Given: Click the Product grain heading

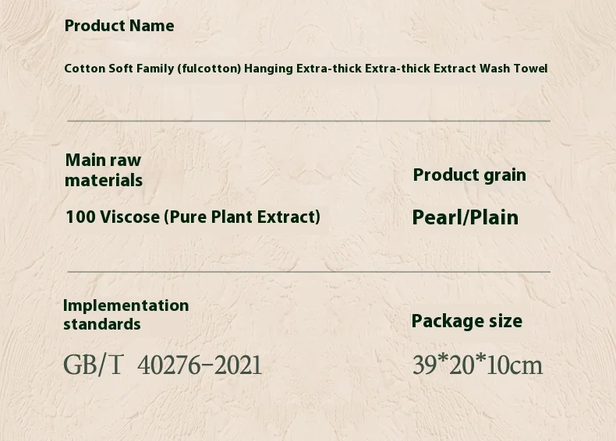Looking at the screenshot, I should coord(469,175).
